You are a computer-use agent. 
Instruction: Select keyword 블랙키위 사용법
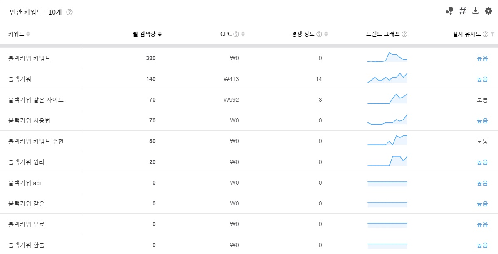(x=29, y=120)
